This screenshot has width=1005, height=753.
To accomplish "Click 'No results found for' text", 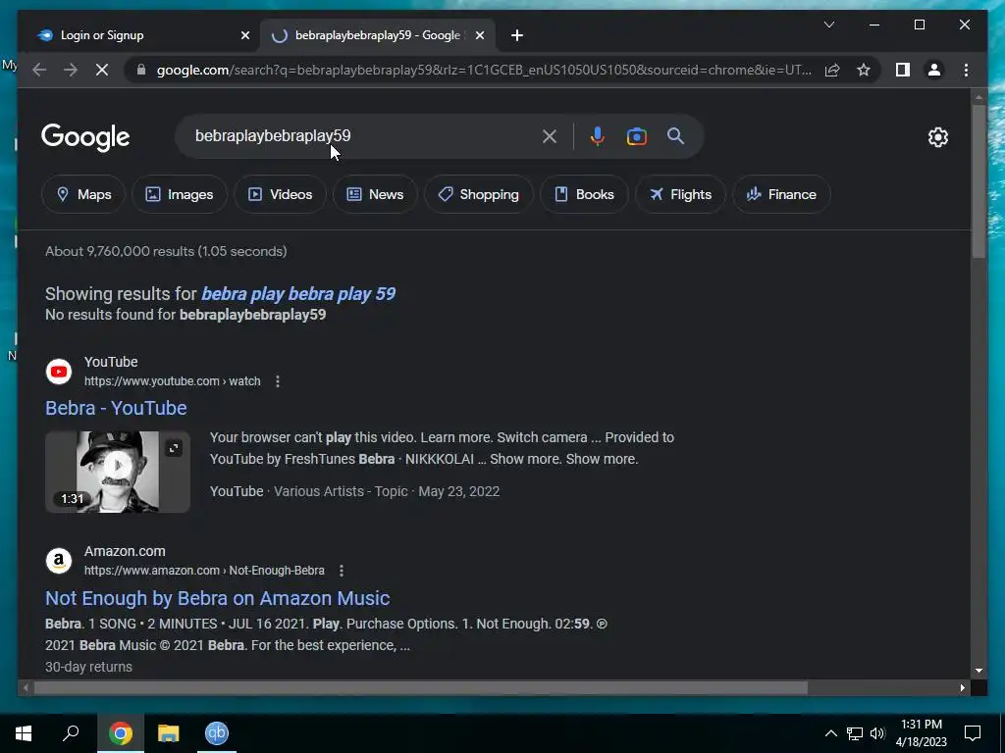I will coord(110,315).
